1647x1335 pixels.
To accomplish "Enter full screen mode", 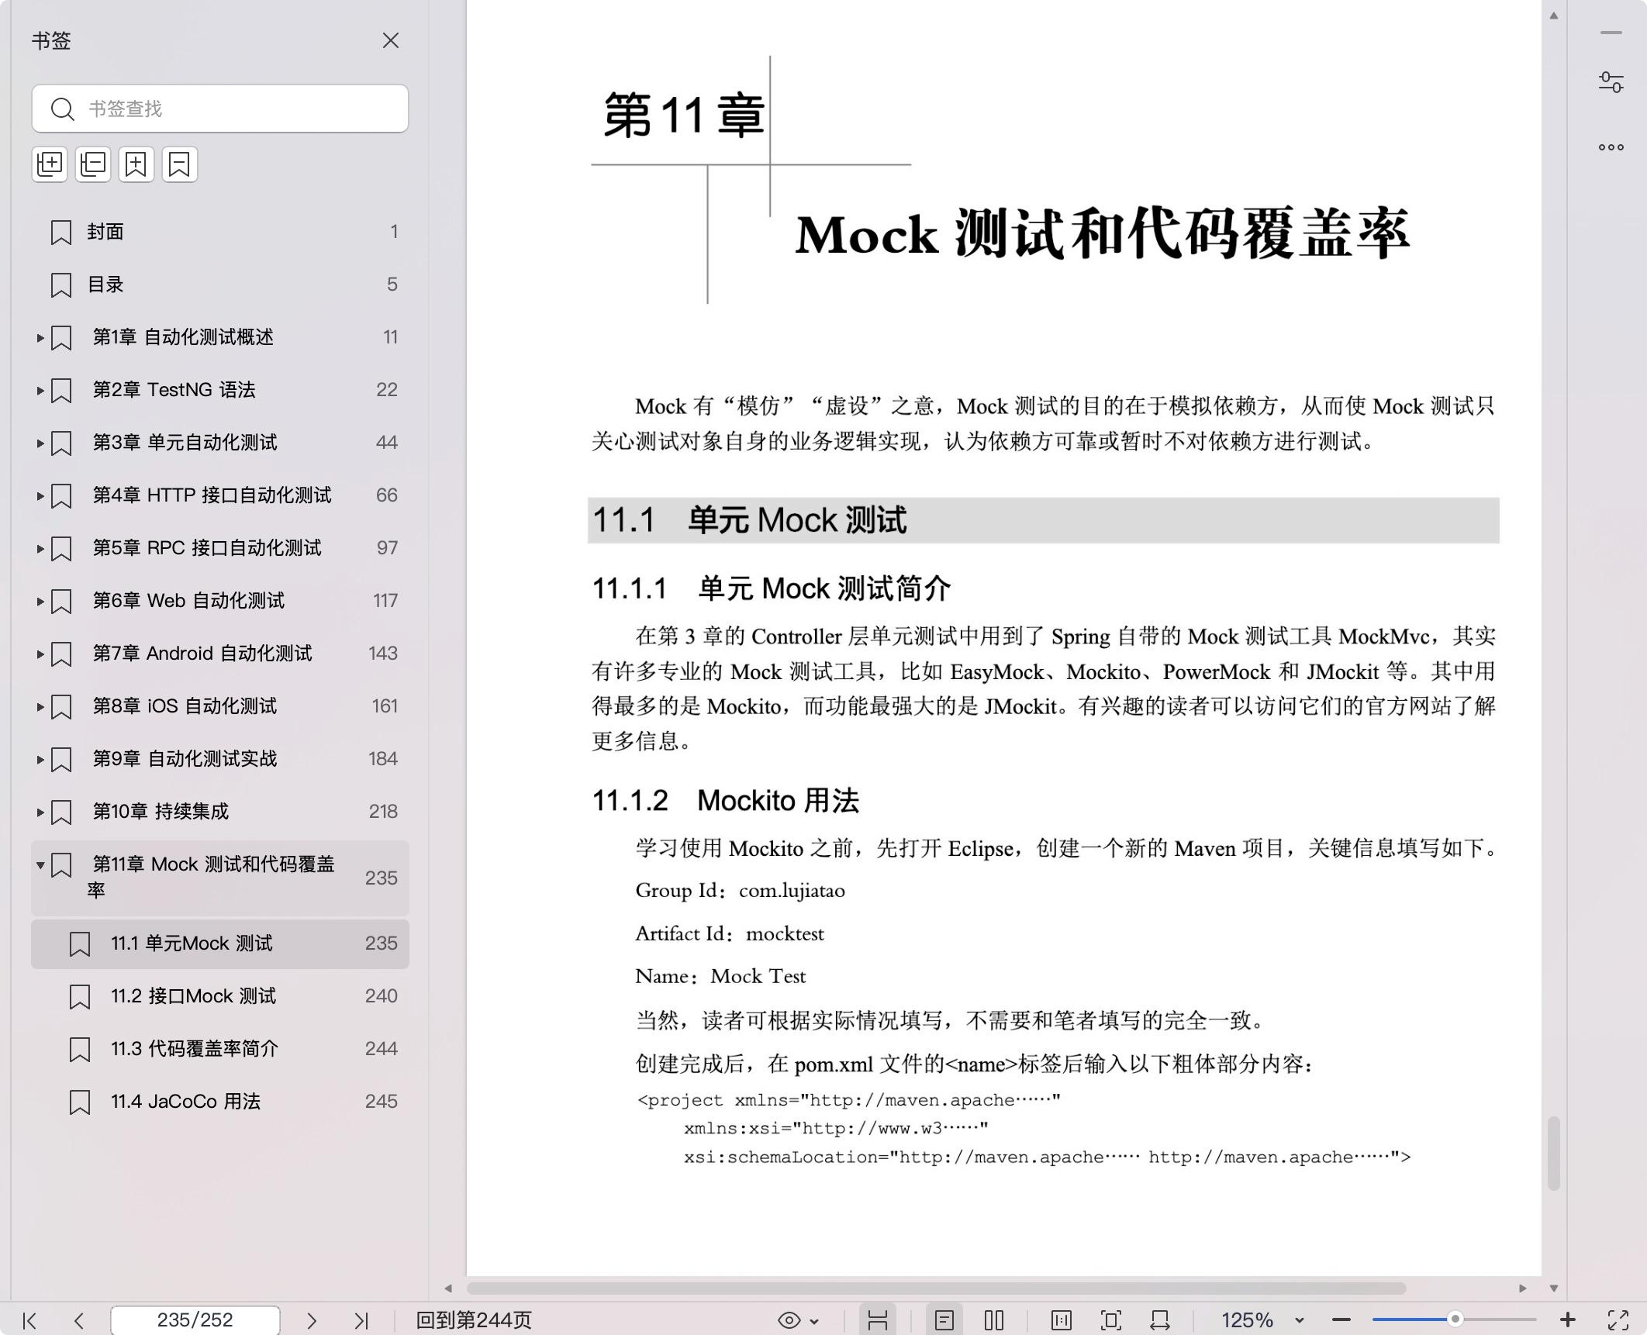I will coord(1618,1320).
